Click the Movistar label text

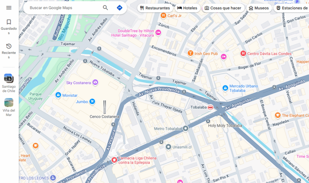[70, 95]
